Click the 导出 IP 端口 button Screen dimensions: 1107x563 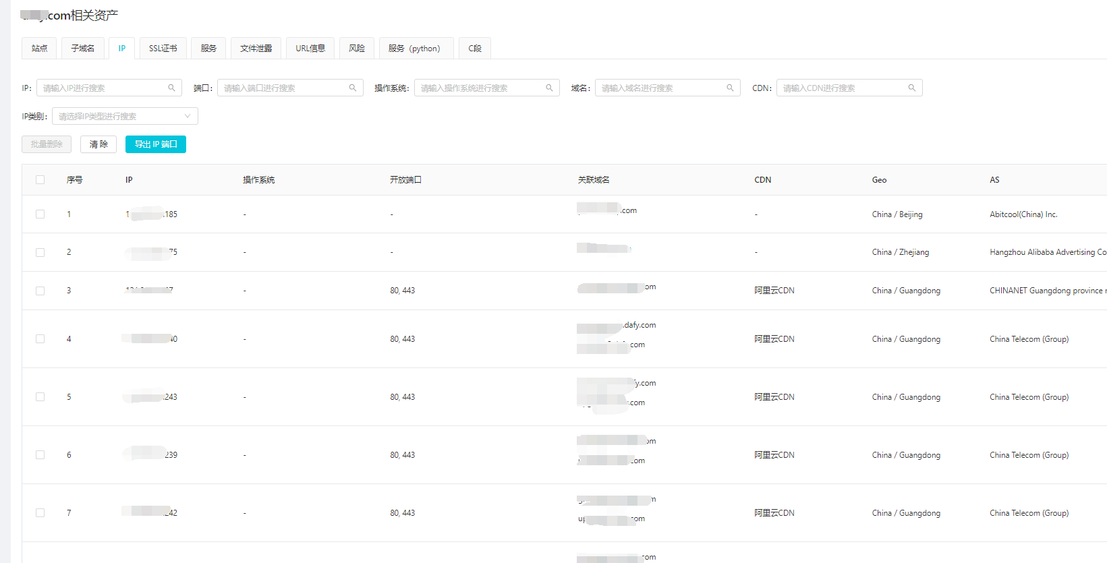pyautogui.click(x=156, y=144)
